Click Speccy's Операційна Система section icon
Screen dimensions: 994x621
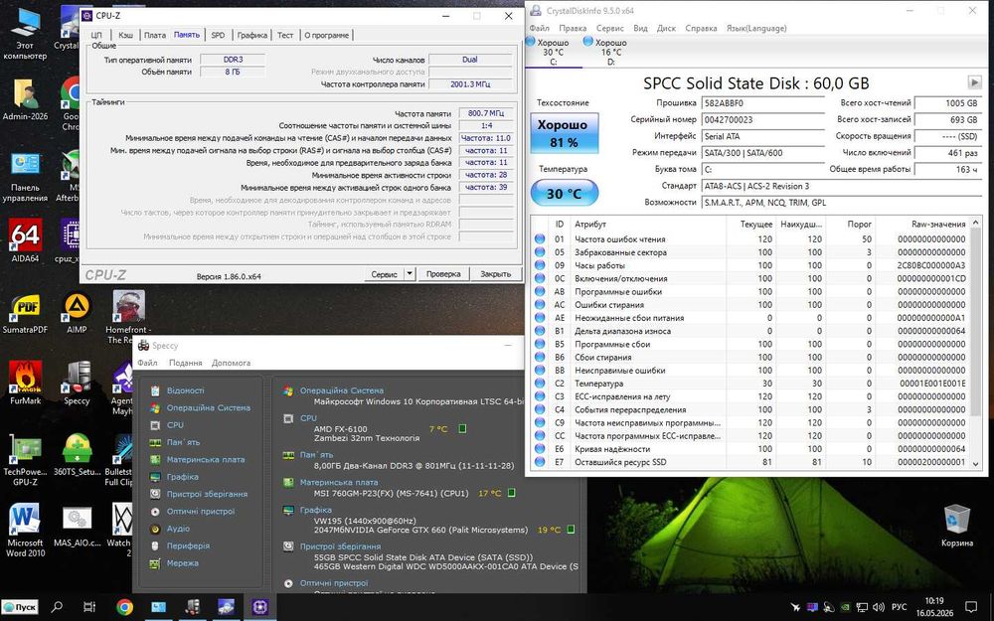(x=288, y=390)
